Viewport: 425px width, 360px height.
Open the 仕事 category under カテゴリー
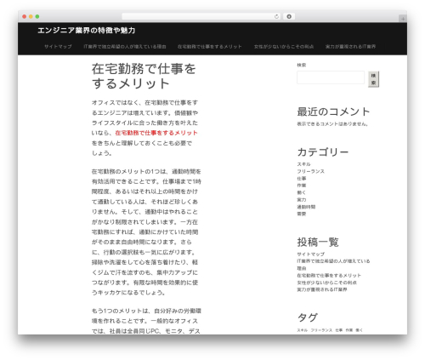click(x=302, y=179)
